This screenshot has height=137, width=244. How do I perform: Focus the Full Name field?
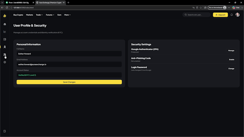pyautogui.click(x=69, y=54)
